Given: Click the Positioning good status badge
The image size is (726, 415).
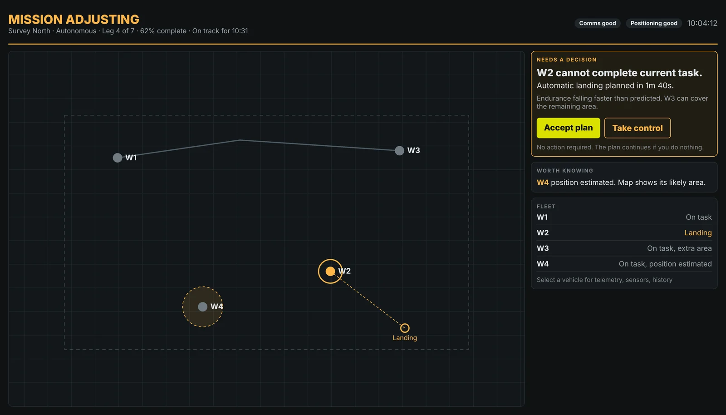Looking at the screenshot, I should (x=654, y=23).
